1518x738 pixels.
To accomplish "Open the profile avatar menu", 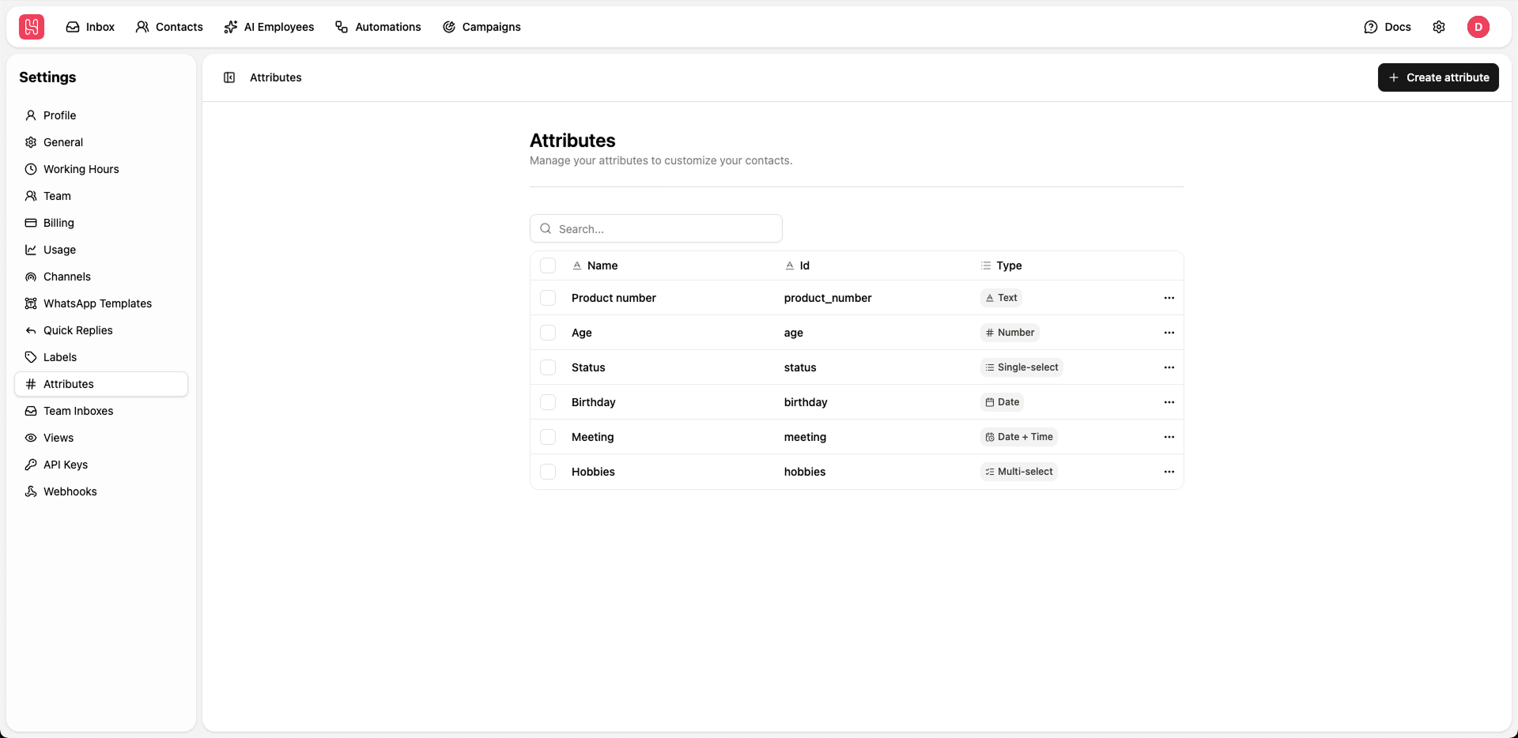I will tap(1479, 27).
